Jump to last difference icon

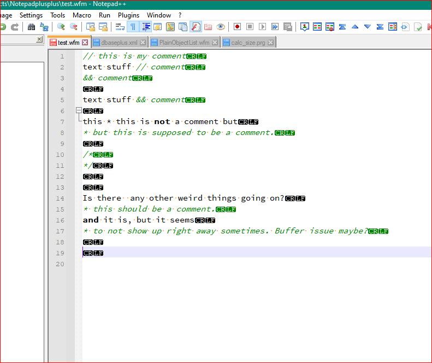click(380, 27)
